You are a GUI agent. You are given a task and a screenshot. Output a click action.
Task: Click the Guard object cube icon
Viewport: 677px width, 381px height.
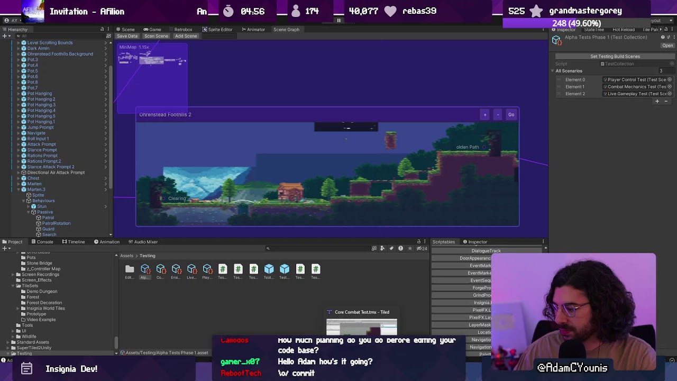click(x=39, y=229)
